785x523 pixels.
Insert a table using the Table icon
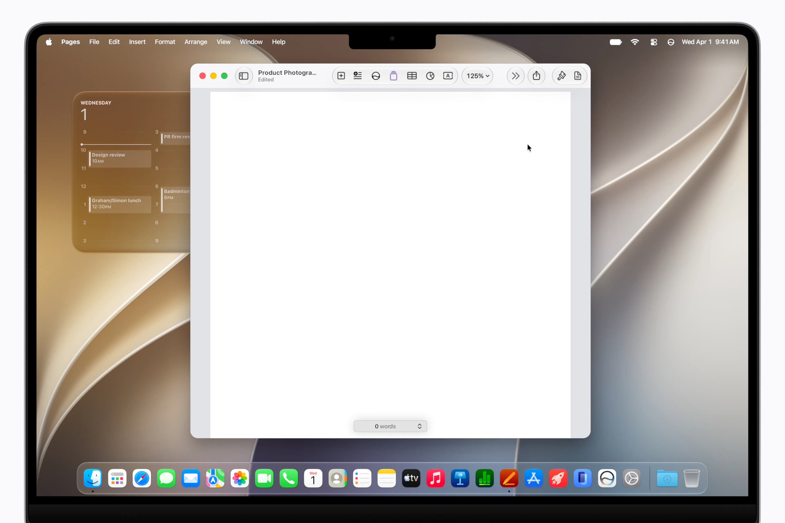pyautogui.click(x=412, y=76)
